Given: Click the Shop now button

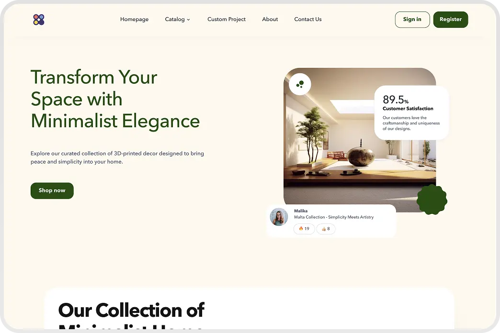Looking at the screenshot, I should (x=52, y=190).
